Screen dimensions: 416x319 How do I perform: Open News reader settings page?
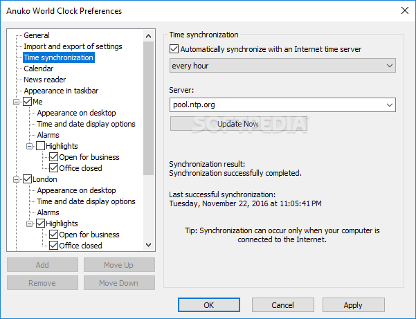[44, 80]
